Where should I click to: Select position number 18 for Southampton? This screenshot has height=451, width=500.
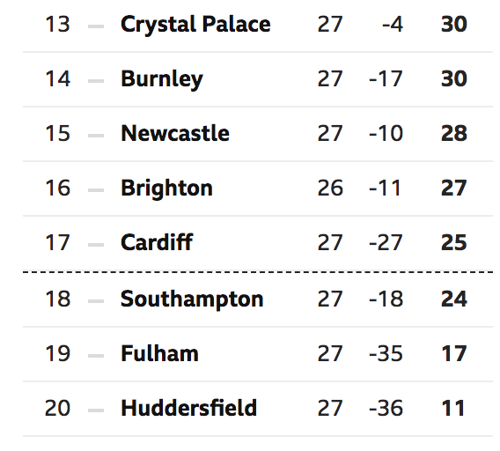coord(58,299)
